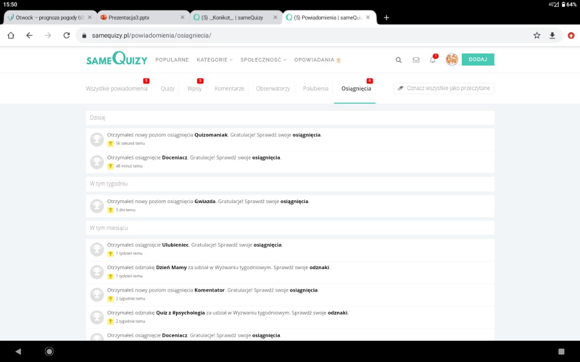This screenshot has height=362, width=580.
Task: Switch to the Obserwatorzy tab
Action: (x=273, y=88)
